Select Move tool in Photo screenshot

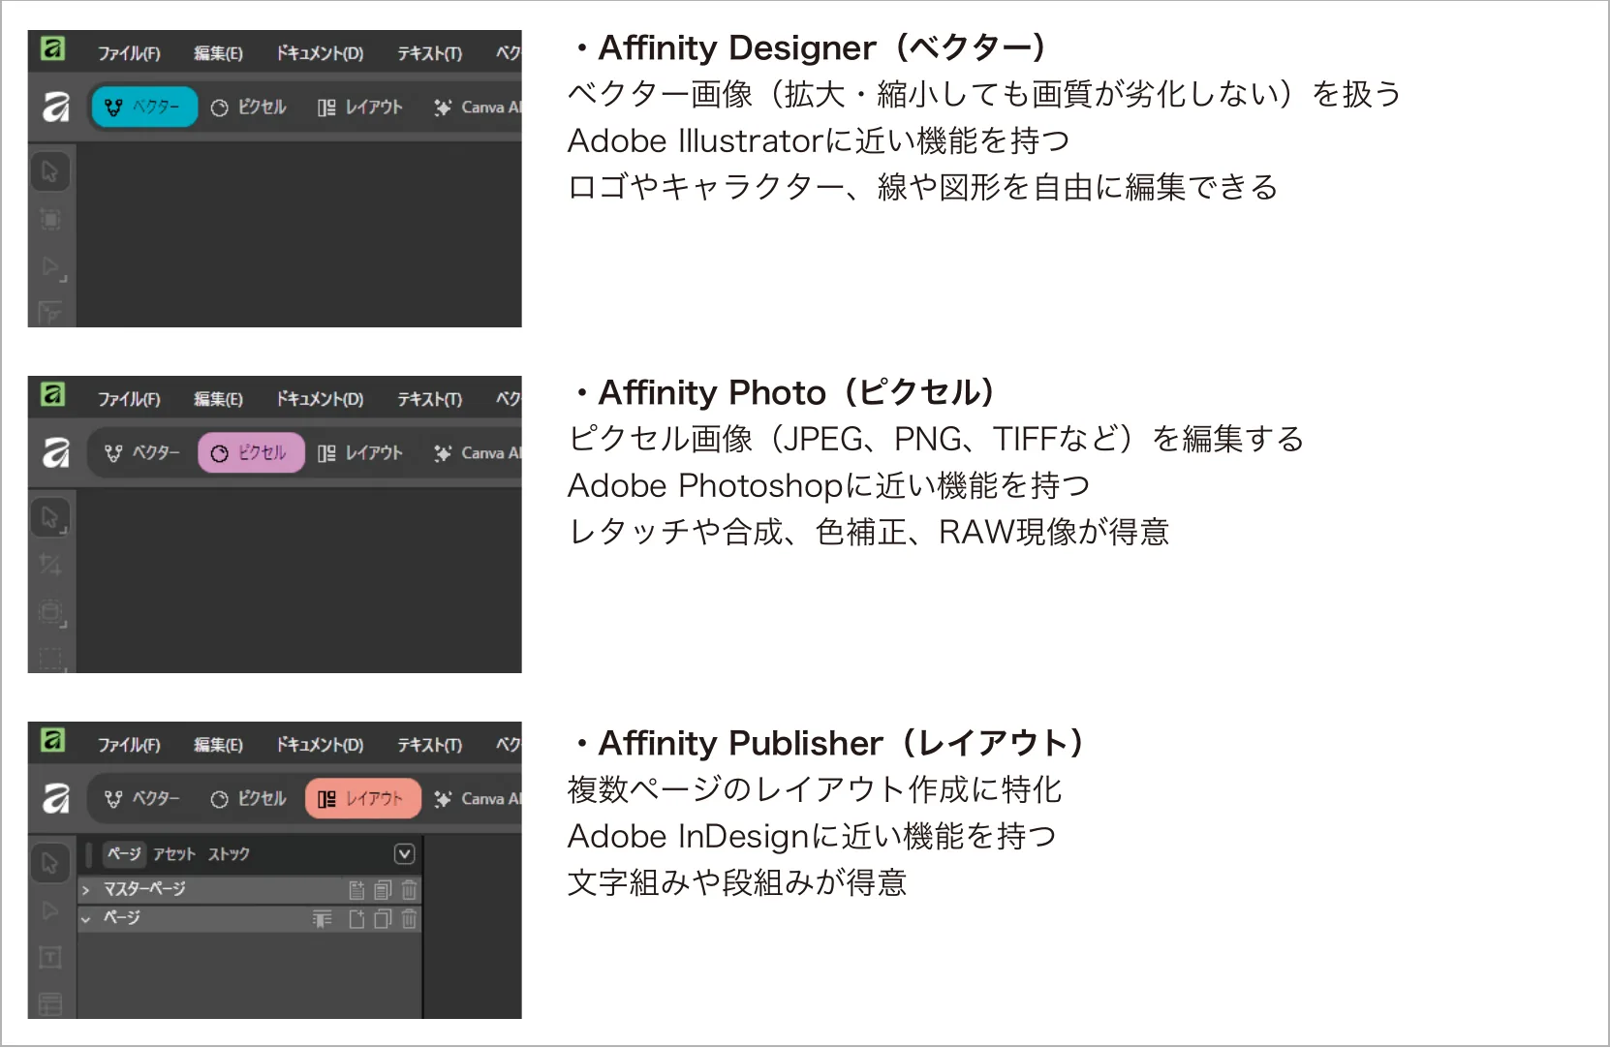pos(50,518)
